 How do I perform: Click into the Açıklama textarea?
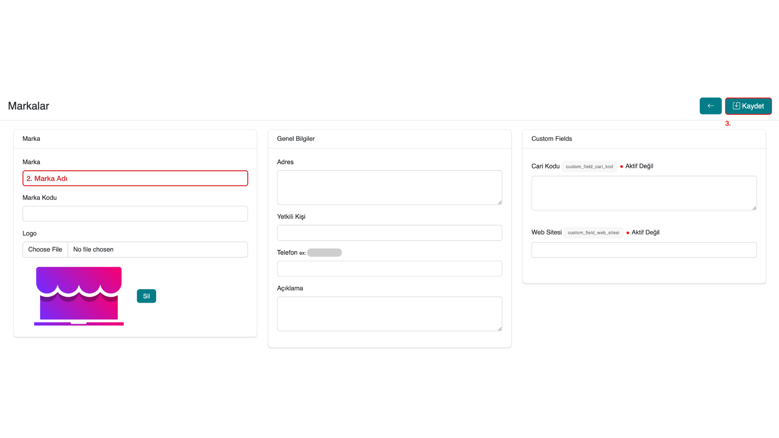(389, 313)
